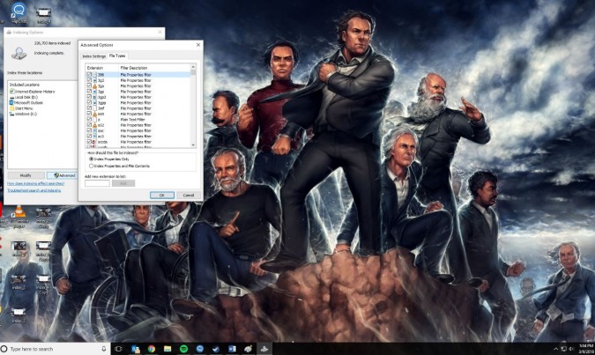Select the File Types tab

tap(117, 56)
